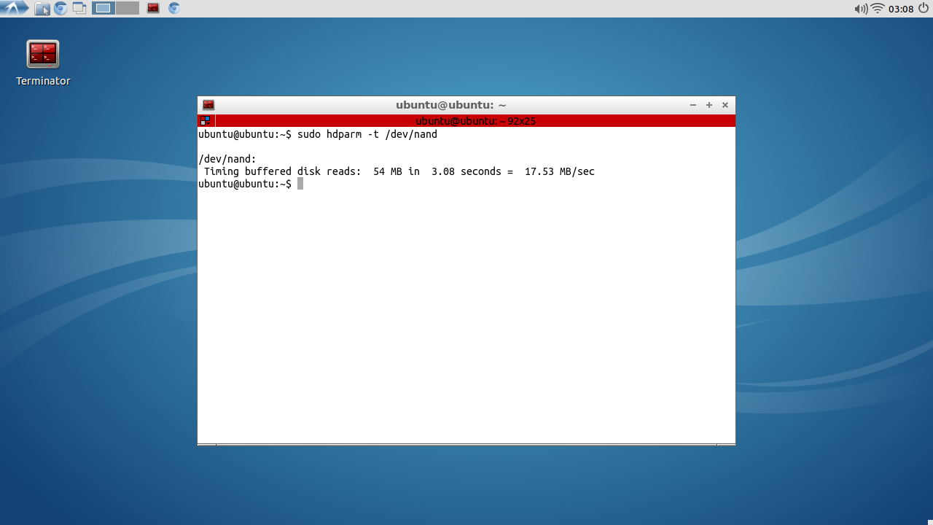Image resolution: width=933 pixels, height=525 pixels.
Task: Click the red terminal title bar 92x25
Action: 475,121
